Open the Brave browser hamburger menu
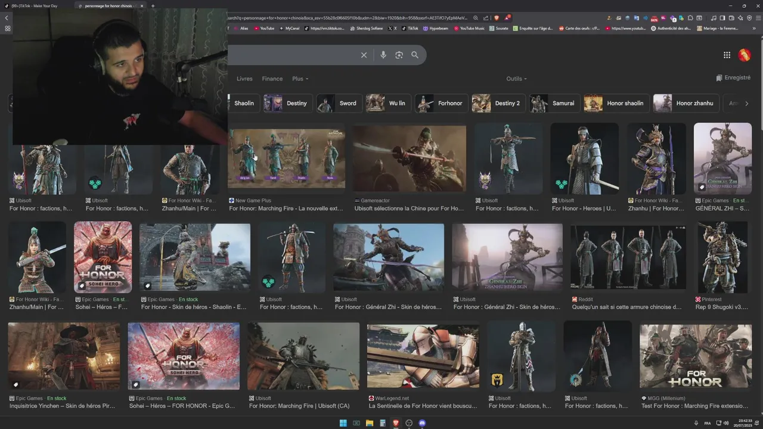The image size is (763, 429). tap(758, 18)
